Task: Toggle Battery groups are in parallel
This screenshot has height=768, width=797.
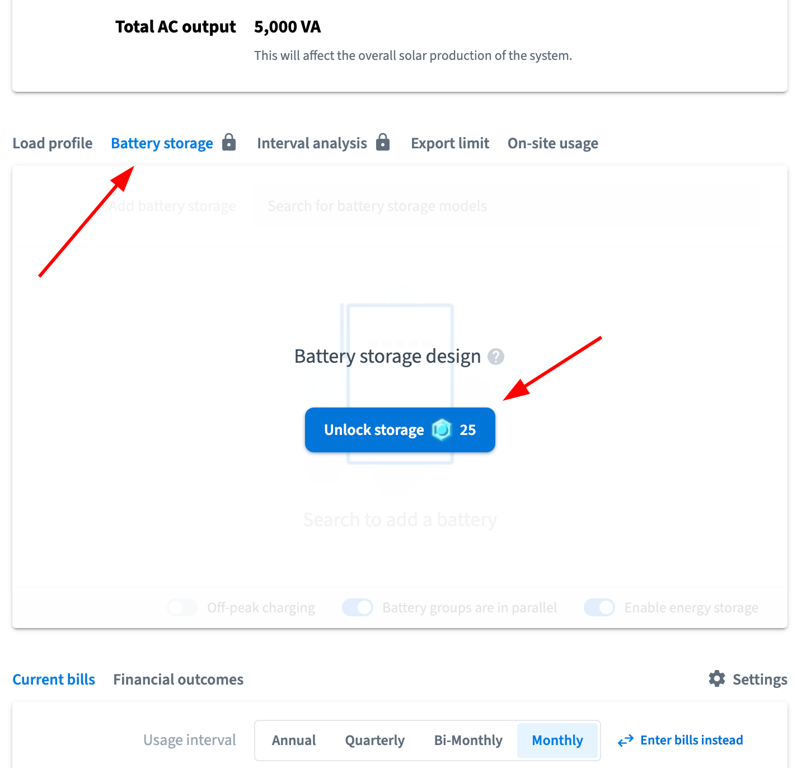Action: [358, 607]
